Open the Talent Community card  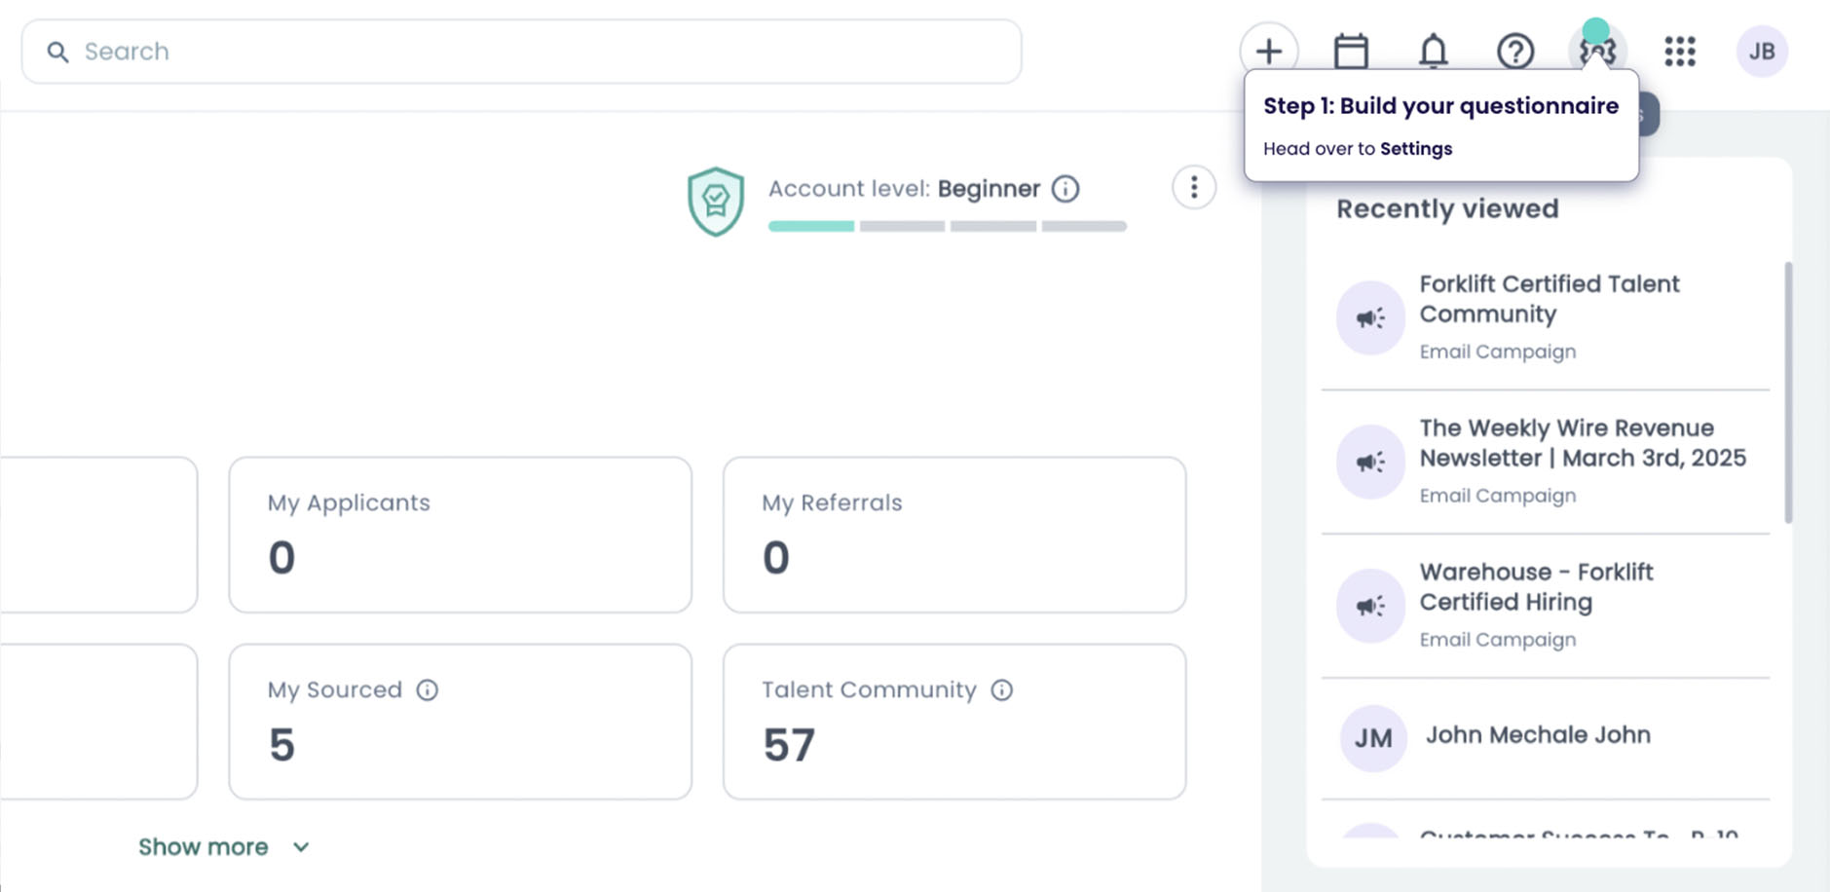tap(954, 722)
